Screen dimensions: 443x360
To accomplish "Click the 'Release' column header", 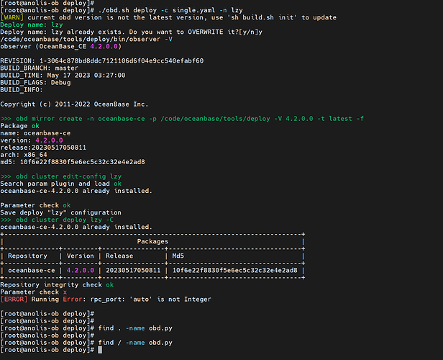I will (x=119, y=256).
